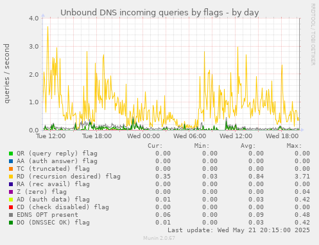Click the 'Tue 12:00' x-axis label
The image size is (319, 245).
coord(51,136)
